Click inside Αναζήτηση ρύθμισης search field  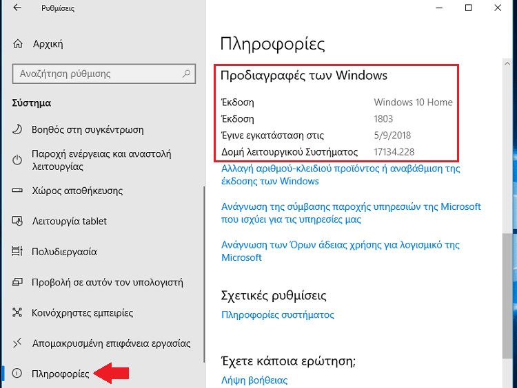pos(104,74)
